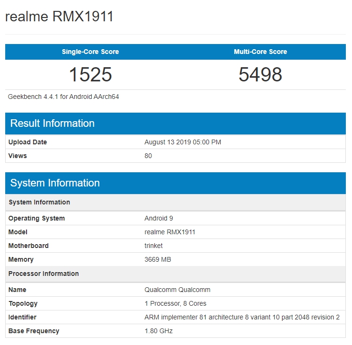Click the Geekbench 4.4.1 version text

click(x=63, y=97)
